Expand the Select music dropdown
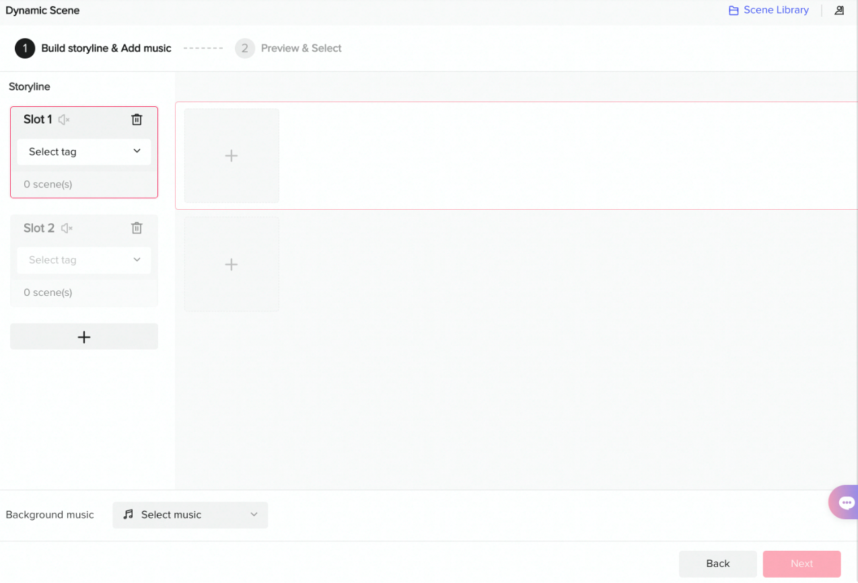The width and height of the screenshot is (858, 583). click(x=190, y=515)
